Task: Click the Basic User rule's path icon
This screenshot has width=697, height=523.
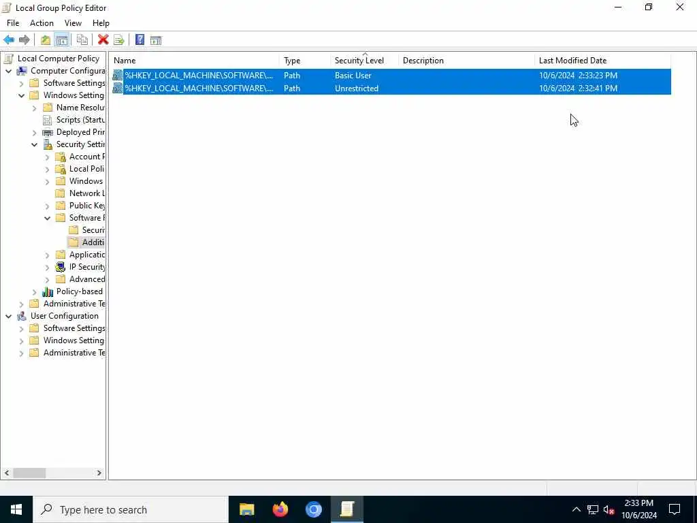Action: [x=117, y=75]
